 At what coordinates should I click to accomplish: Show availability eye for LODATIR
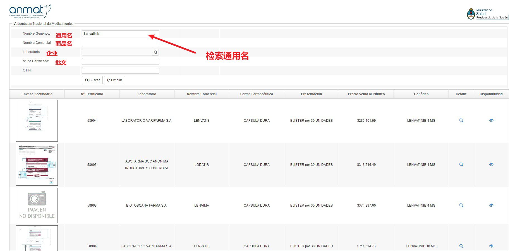[491, 165]
